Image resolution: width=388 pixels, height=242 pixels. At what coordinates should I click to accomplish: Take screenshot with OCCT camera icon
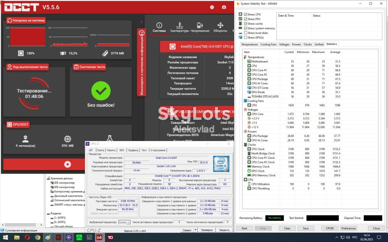pos(224,7)
